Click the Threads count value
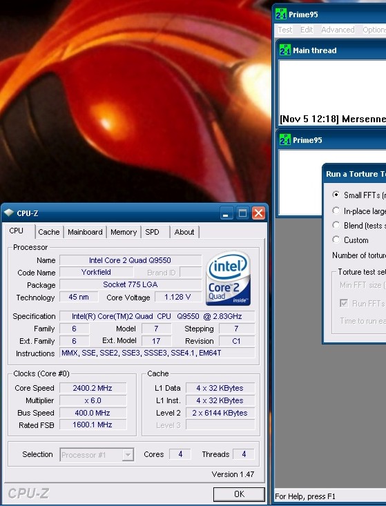The height and width of the screenshot is (506, 386). (244, 454)
